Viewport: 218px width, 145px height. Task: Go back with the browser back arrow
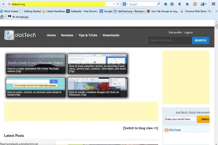tap(3, 4)
